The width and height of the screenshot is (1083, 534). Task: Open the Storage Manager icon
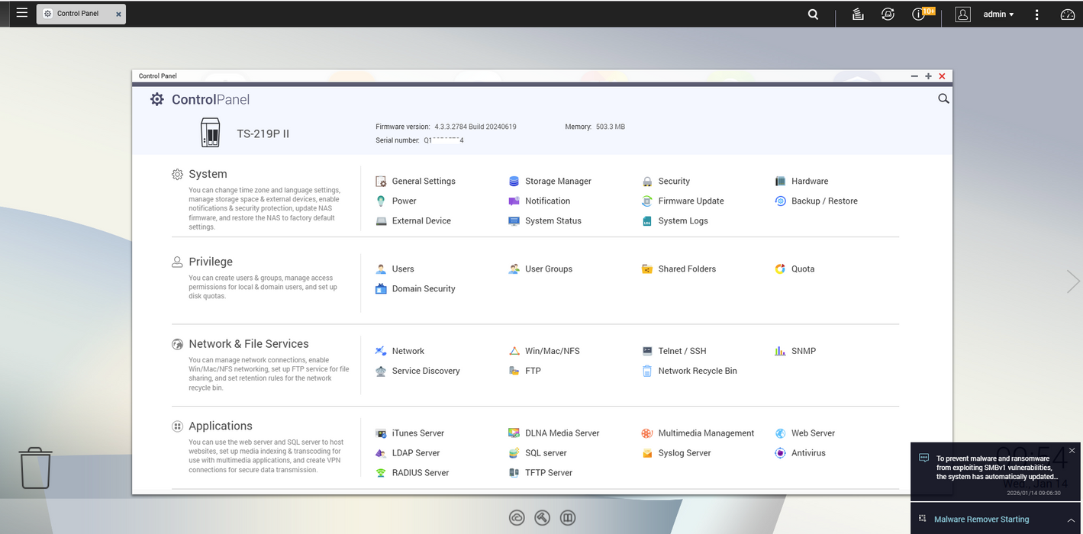(x=514, y=182)
